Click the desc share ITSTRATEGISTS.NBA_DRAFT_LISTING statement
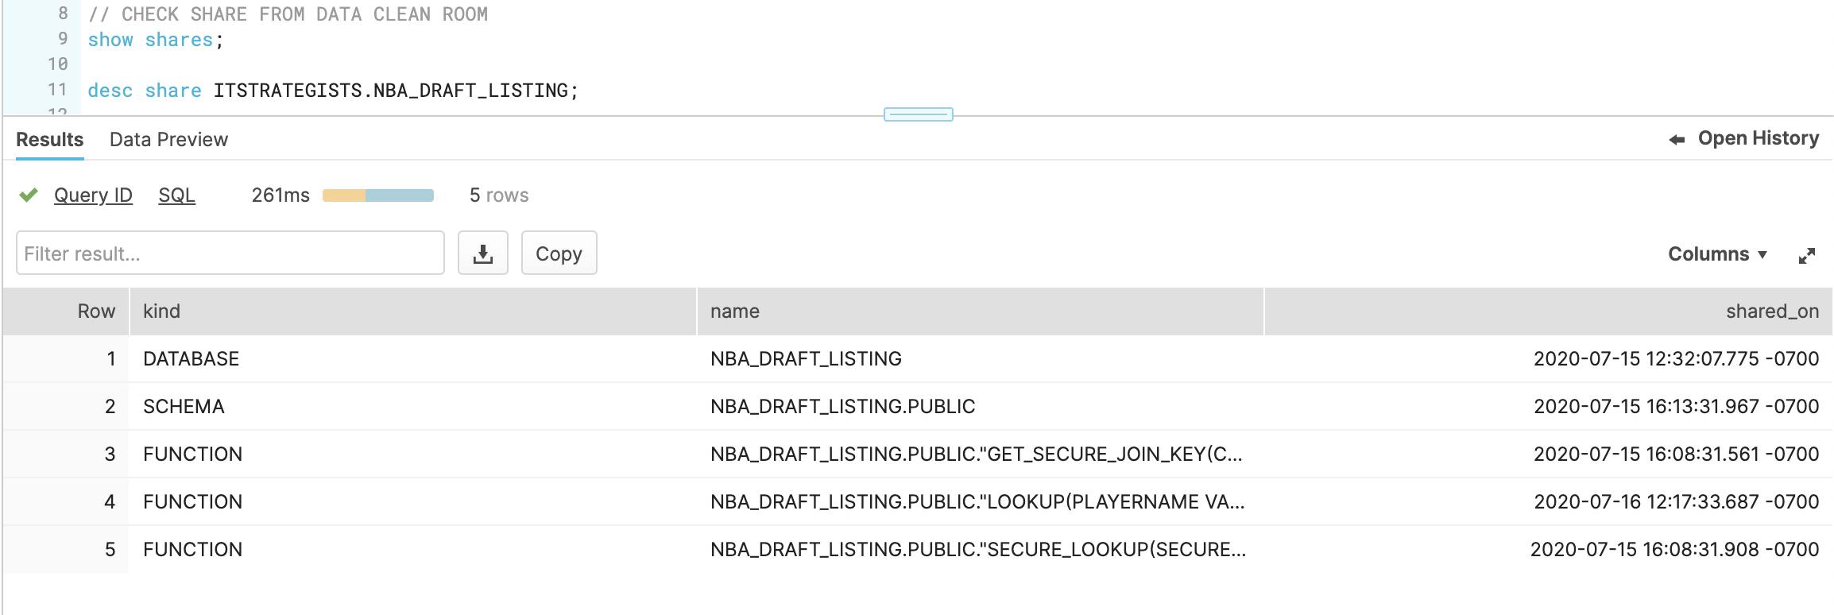This screenshot has height=615, width=1834. click(x=333, y=91)
